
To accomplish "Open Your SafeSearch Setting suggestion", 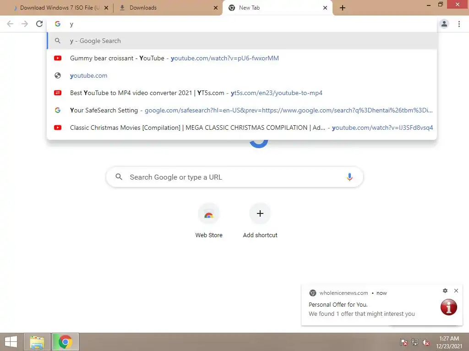I will (242, 110).
